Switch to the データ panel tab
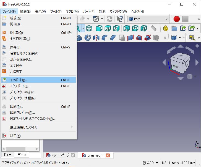201x167 pixels. click(x=22, y=155)
